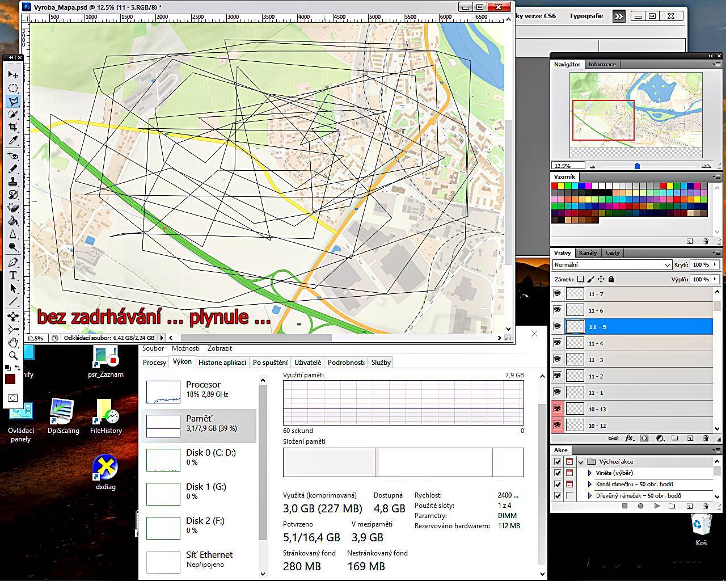Screen dimensions: 726x581
Task: Collapse the Výchozí akce folder
Action: [580, 462]
